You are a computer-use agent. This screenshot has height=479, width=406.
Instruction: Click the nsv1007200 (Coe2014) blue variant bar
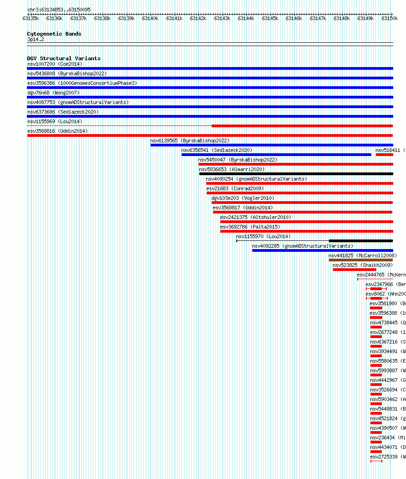click(x=210, y=68)
